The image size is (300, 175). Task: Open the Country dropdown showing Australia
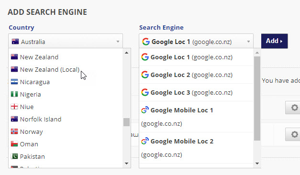[x=66, y=41]
